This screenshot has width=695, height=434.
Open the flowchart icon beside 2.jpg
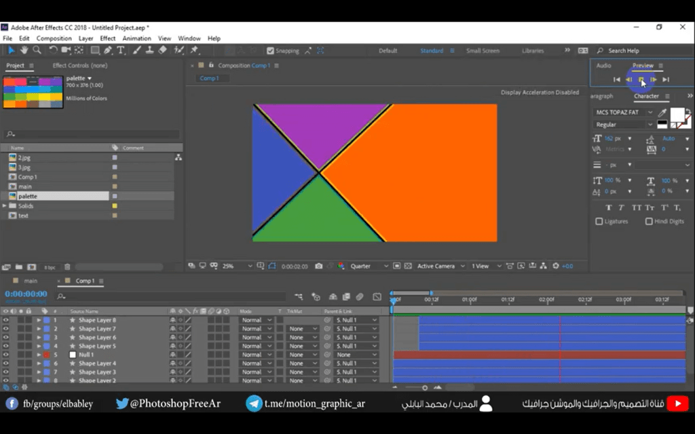pyautogui.click(x=179, y=157)
